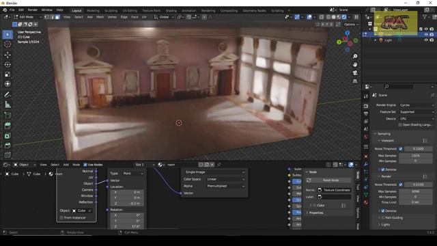
Task: Open the Modifiers wrench properties tab
Action: pyautogui.click(x=366, y=164)
